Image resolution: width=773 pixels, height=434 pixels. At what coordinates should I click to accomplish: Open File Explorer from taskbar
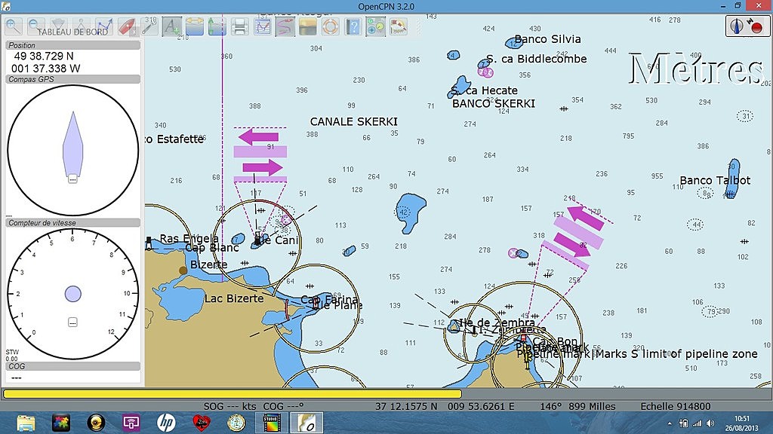coord(26,423)
